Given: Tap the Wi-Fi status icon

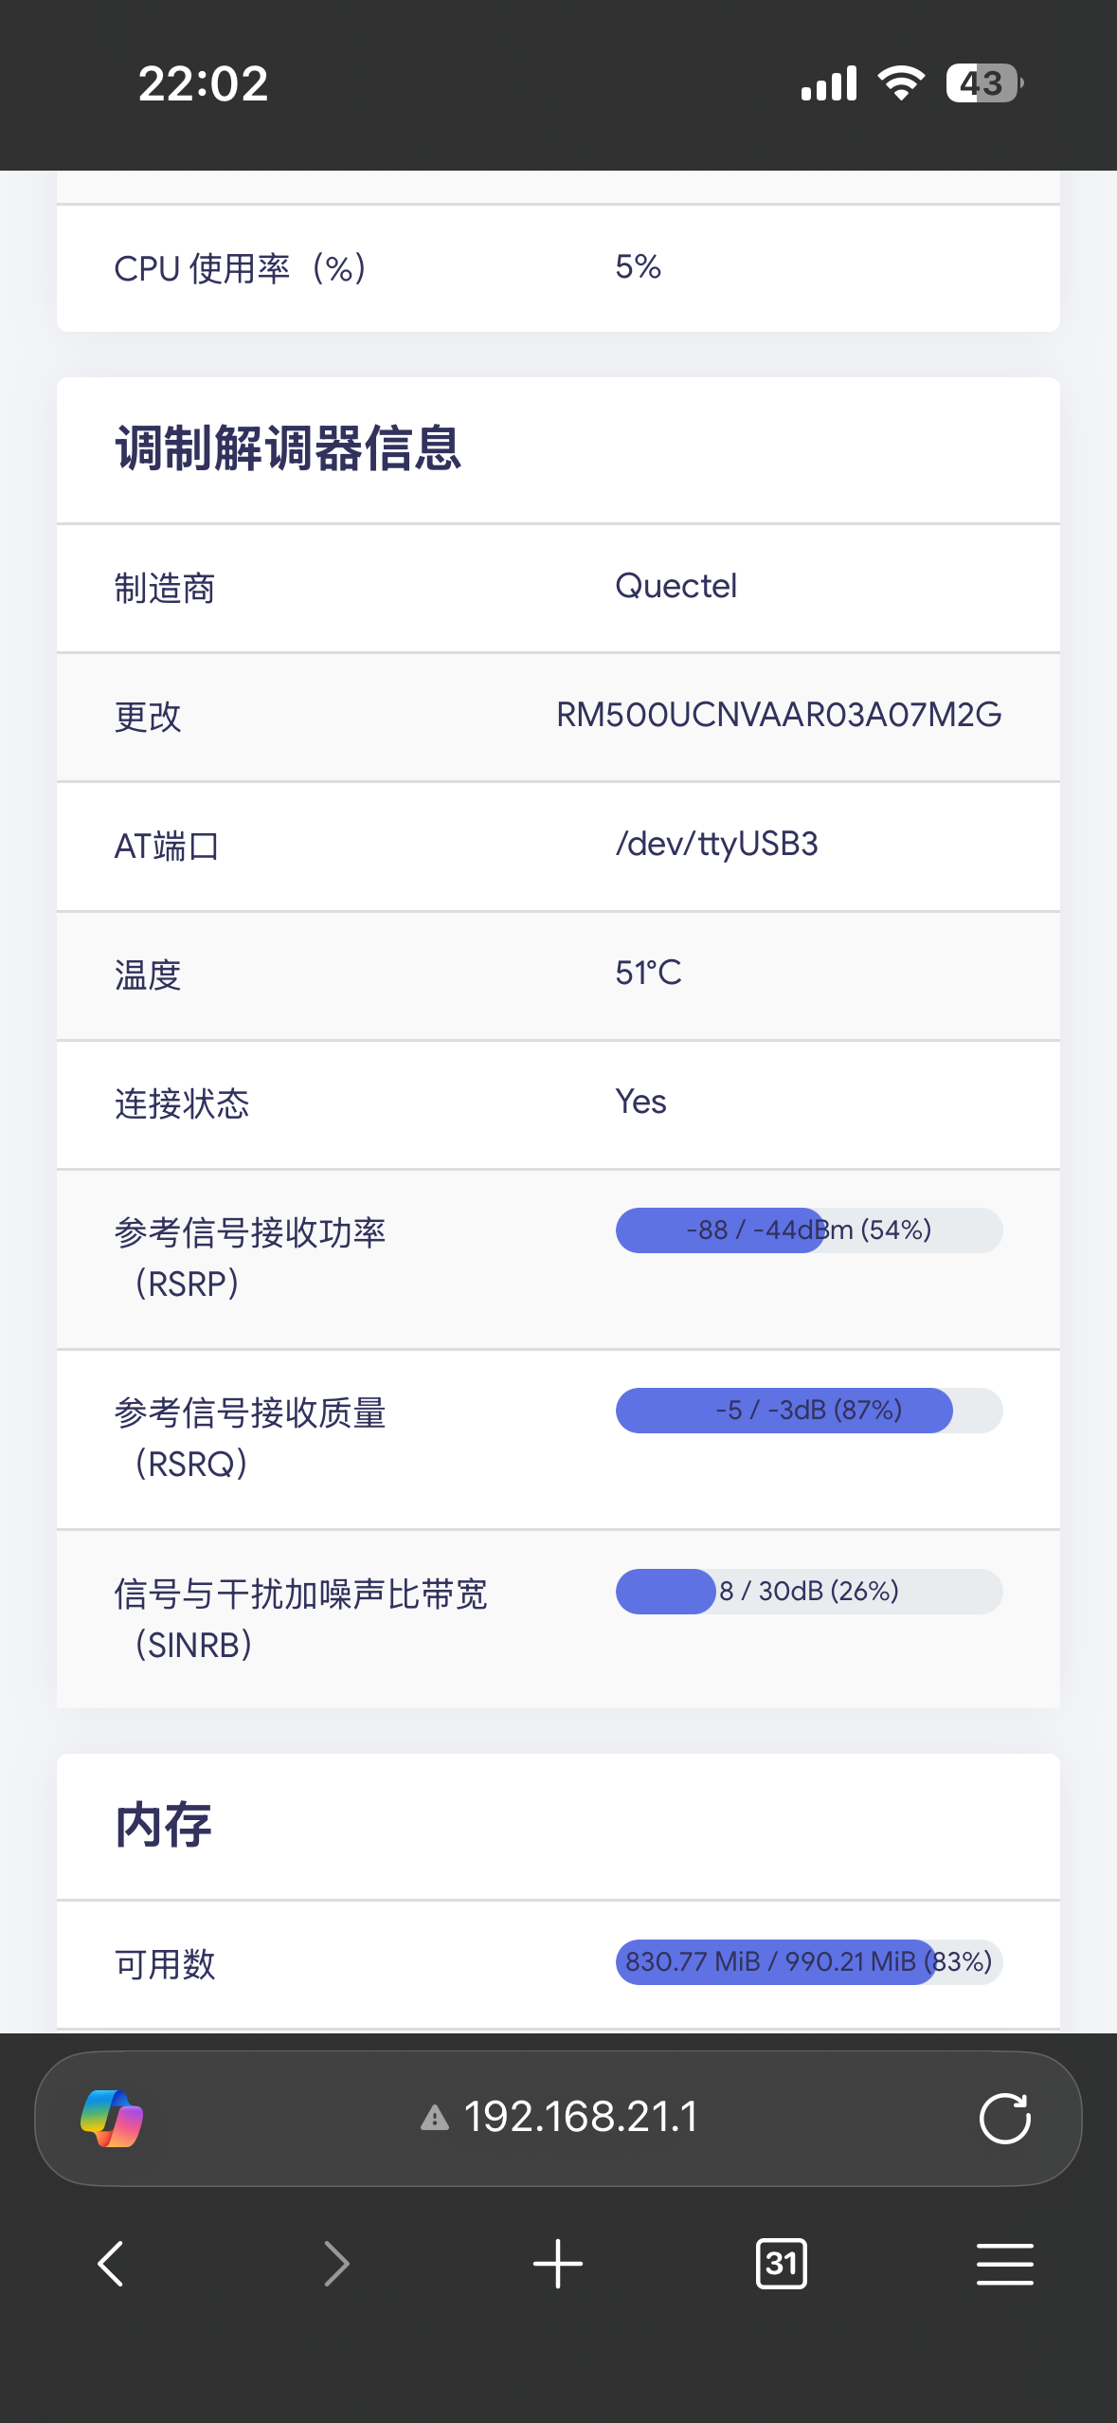Looking at the screenshot, I should [901, 83].
